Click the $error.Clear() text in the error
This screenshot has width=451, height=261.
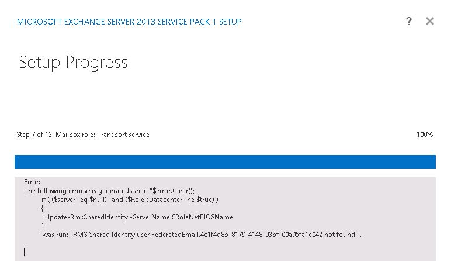pos(174,191)
